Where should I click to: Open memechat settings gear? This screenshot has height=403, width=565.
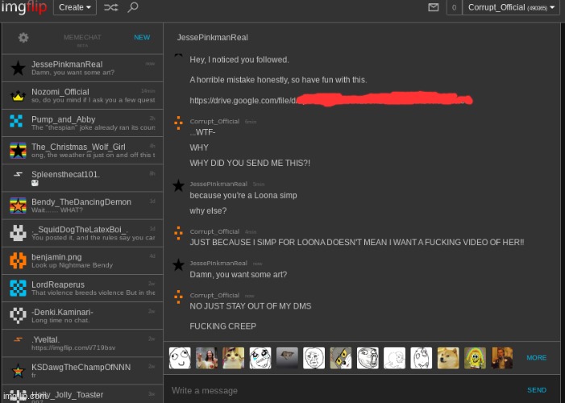(x=23, y=38)
